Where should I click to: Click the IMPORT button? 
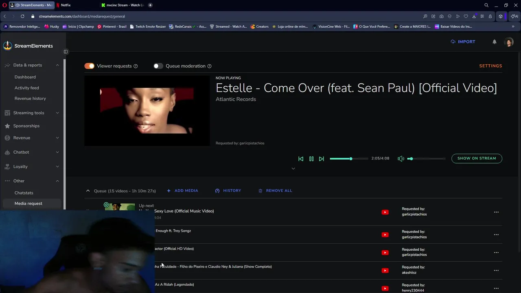click(x=463, y=42)
